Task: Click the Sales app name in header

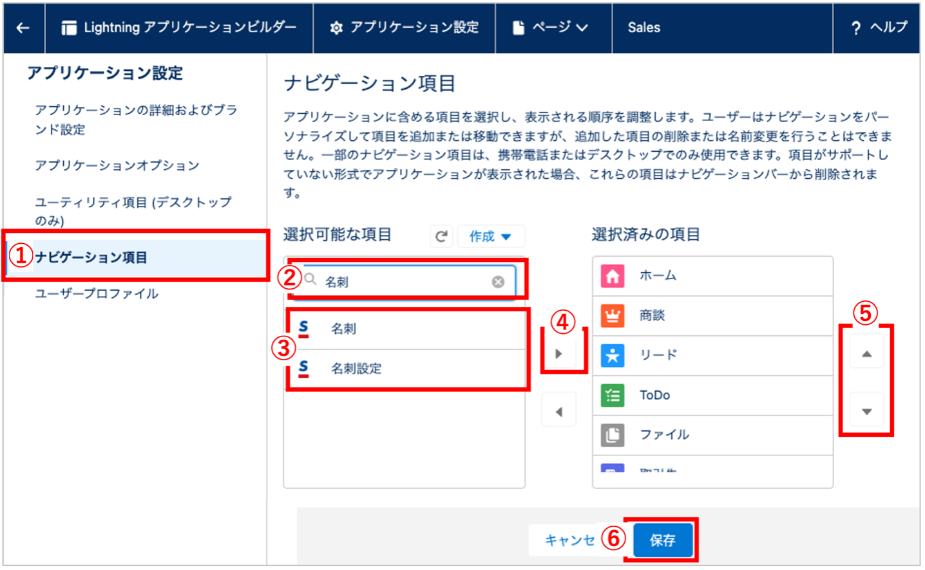Action: [x=644, y=28]
